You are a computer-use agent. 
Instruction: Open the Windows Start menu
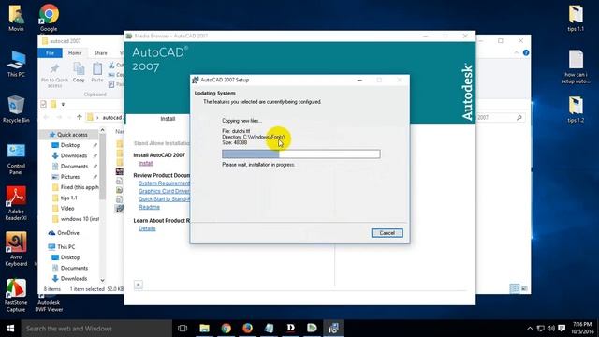coord(10,329)
